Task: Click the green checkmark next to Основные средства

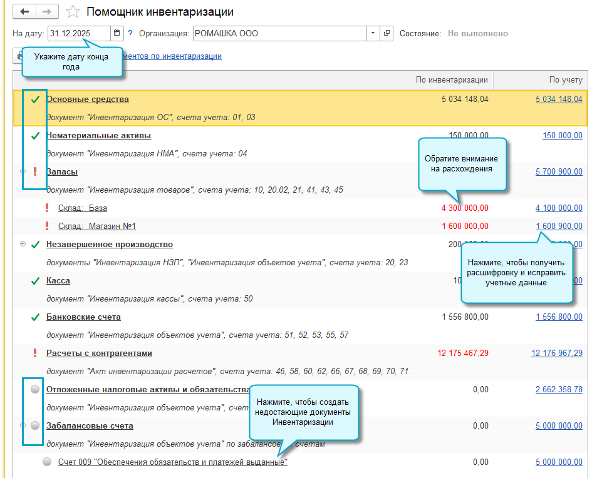Action: point(34,99)
